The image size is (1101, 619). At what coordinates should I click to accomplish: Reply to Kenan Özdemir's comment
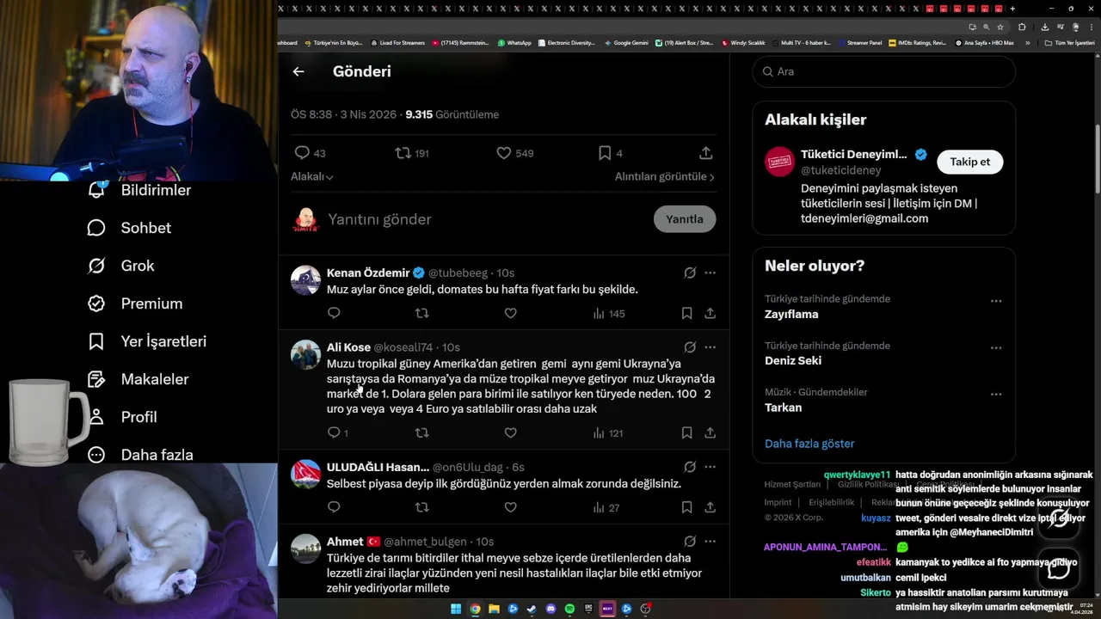click(x=334, y=314)
